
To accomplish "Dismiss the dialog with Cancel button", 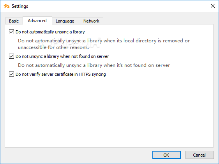I will tap(200, 155).
